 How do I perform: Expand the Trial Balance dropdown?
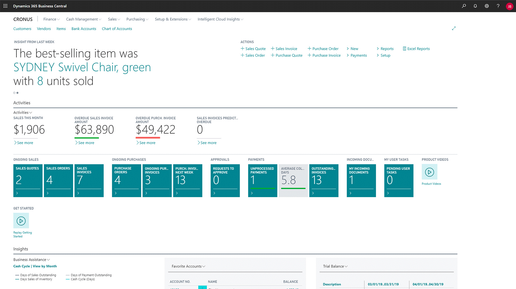click(335, 266)
